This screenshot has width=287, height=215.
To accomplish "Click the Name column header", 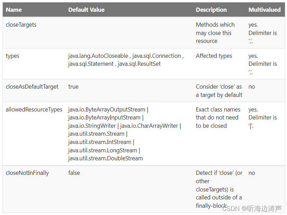I will tap(14, 10).
